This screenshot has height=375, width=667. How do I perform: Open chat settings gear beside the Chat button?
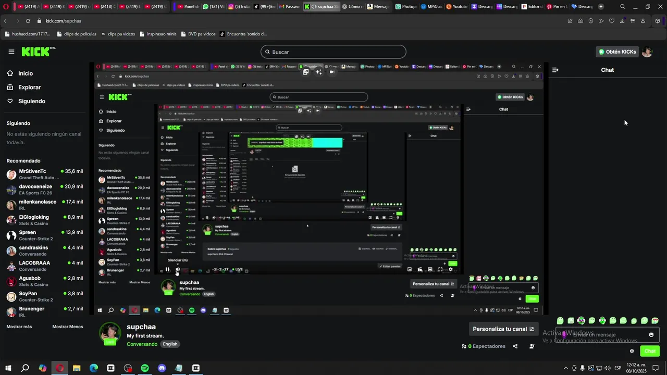point(632,351)
